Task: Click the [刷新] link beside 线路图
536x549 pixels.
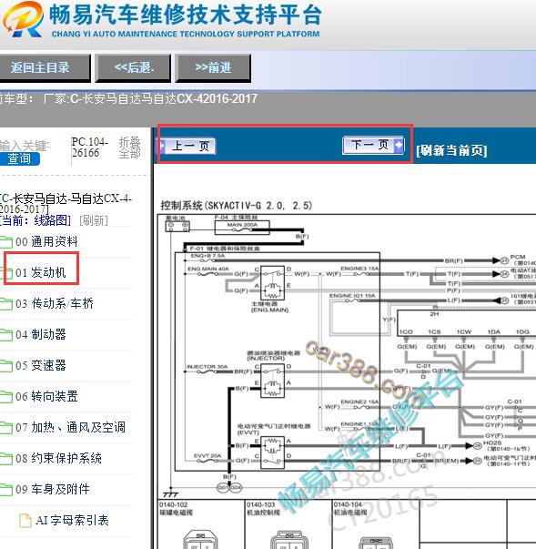Action: pyautogui.click(x=94, y=220)
